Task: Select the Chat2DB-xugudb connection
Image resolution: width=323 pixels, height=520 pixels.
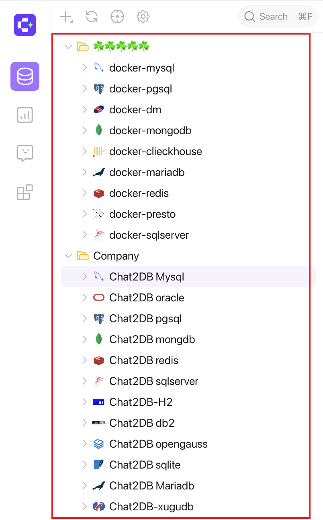Action: [x=188, y=507]
